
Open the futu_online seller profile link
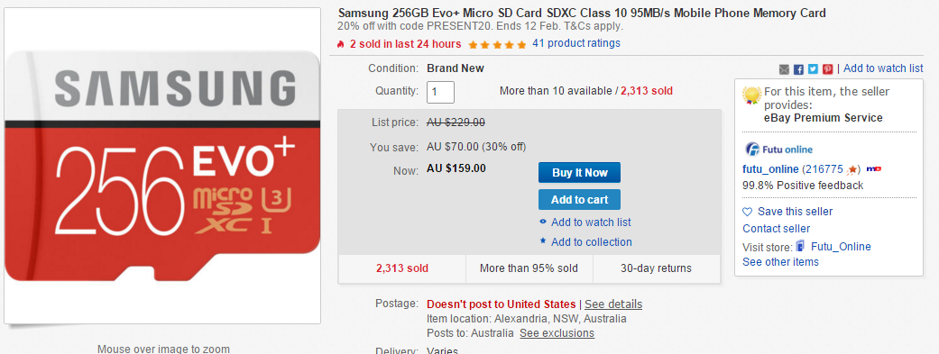click(x=770, y=168)
